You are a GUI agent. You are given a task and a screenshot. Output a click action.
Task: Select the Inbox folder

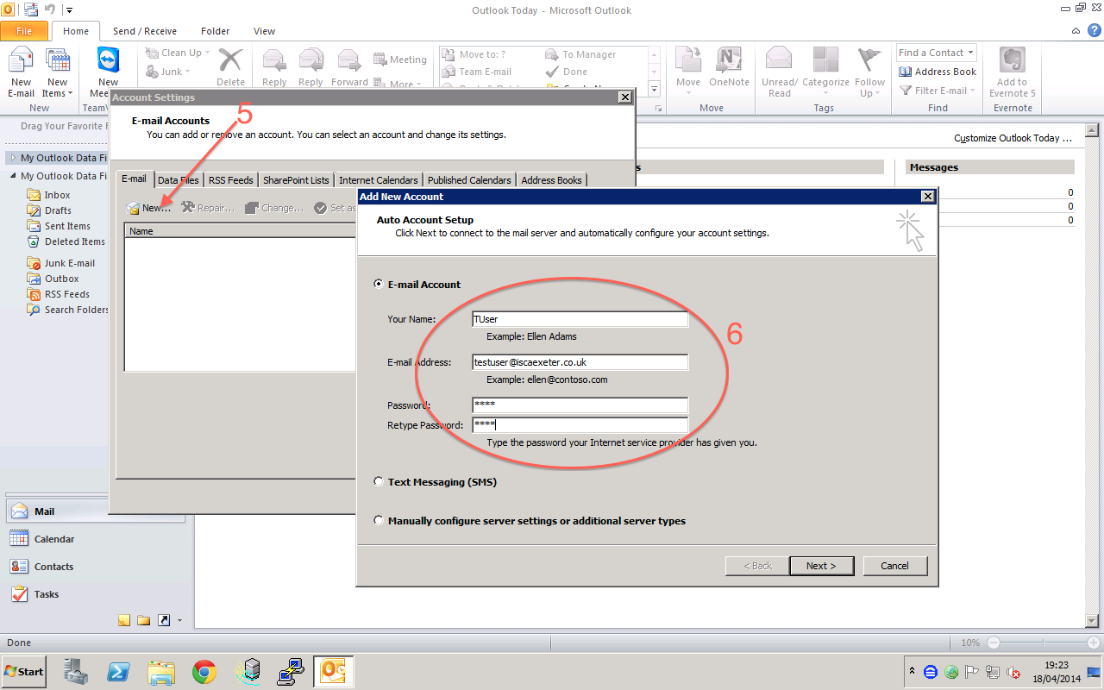57,195
